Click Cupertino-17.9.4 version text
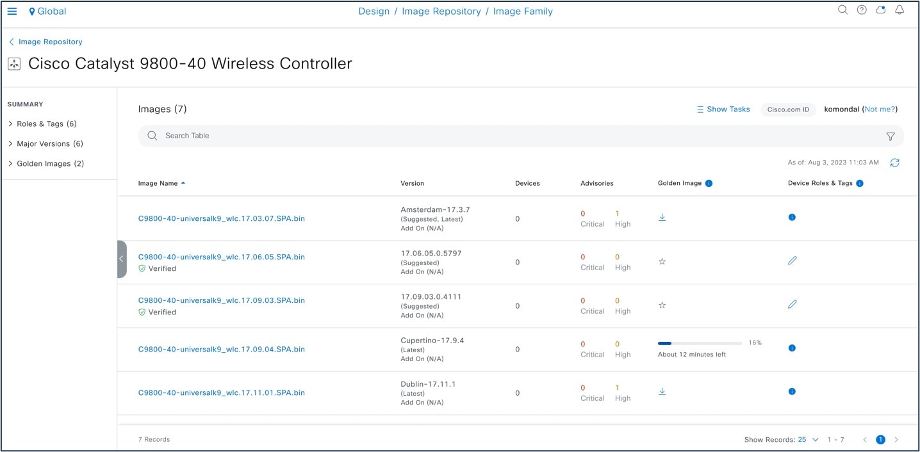The height and width of the screenshot is (452, 920). coord(432,341)
